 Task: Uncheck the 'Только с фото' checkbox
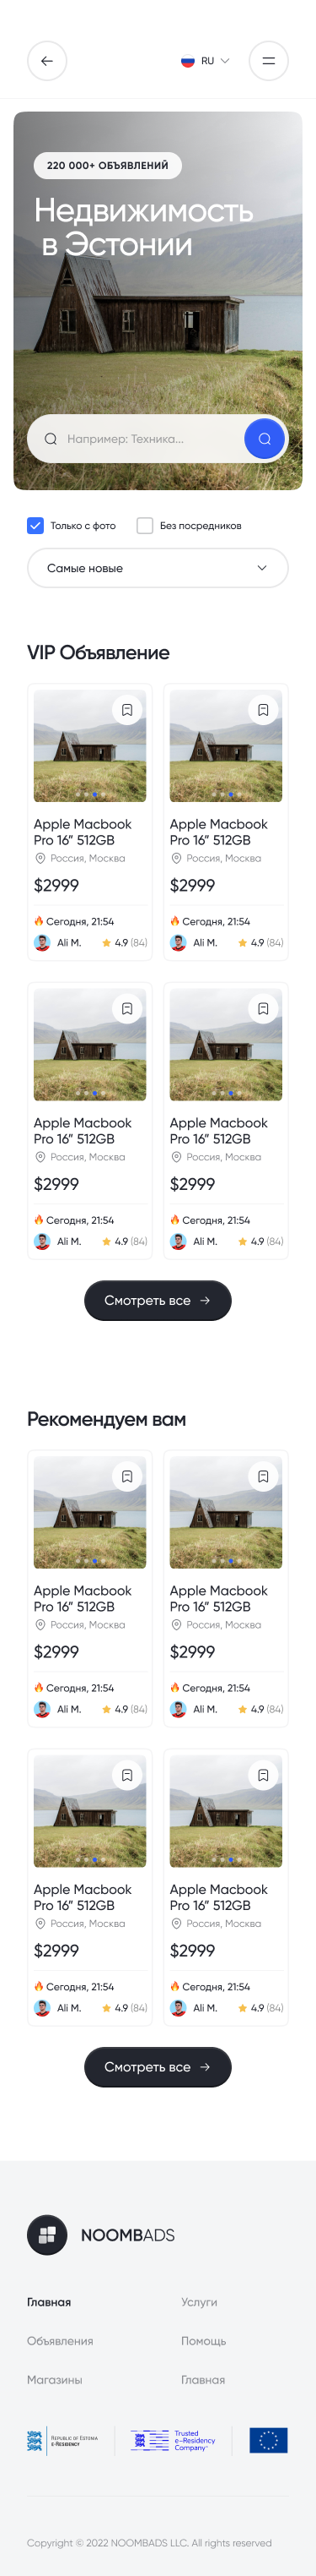[x=35, y=525]
